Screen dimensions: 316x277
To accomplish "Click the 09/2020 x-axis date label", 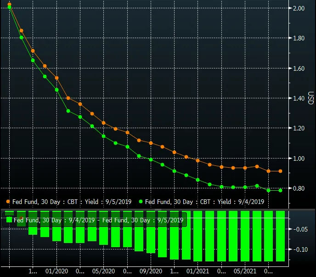I will pos(151,271).
